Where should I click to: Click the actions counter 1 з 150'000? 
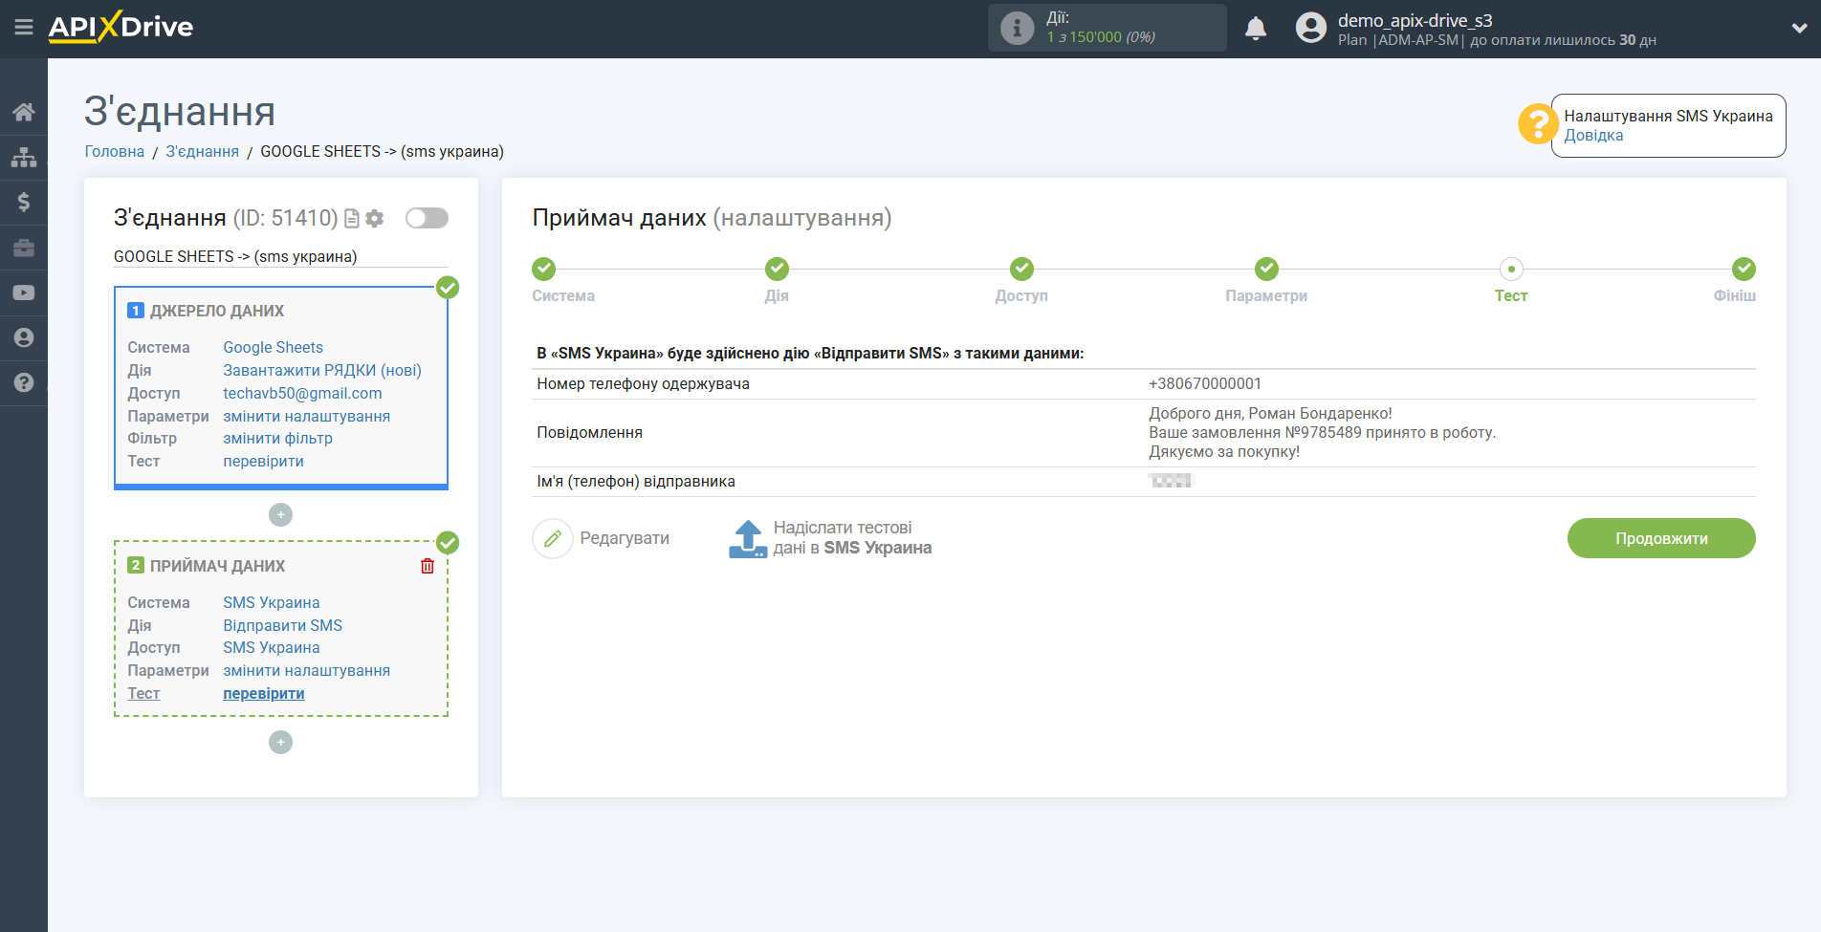(x=1101, y=37)
